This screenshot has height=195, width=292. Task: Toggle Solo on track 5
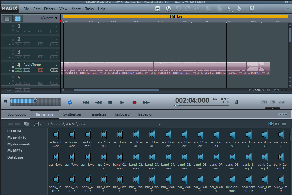18,83
